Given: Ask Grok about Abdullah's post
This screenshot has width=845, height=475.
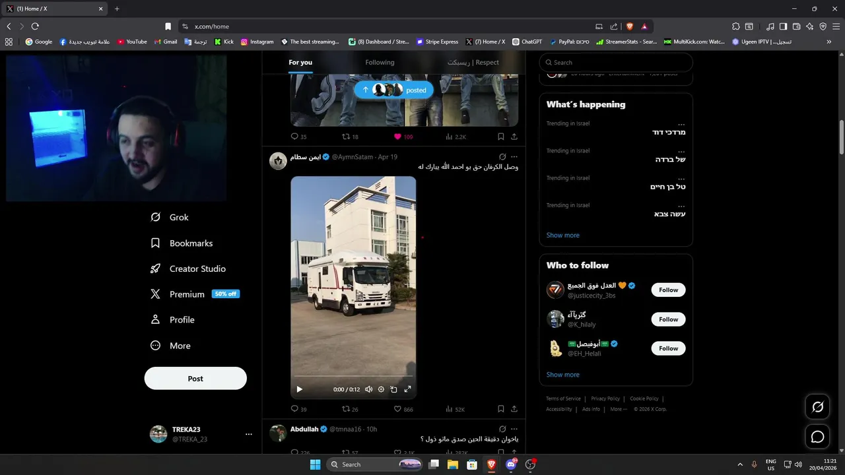Looking at the screenshot, I should click(502, 429).
